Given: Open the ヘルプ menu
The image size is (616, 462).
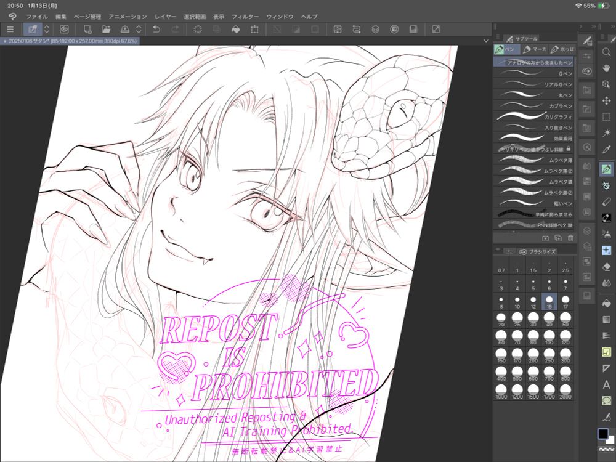Looking at the screenshot, I should click(309, 17).
